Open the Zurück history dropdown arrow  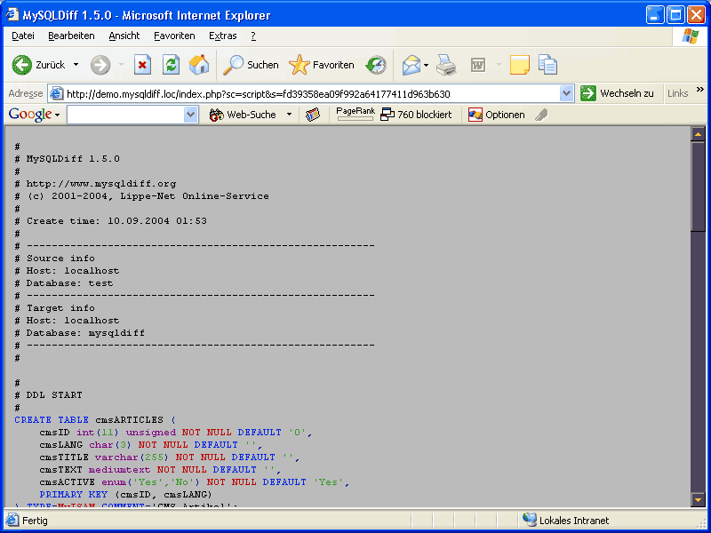coord(76,65)
